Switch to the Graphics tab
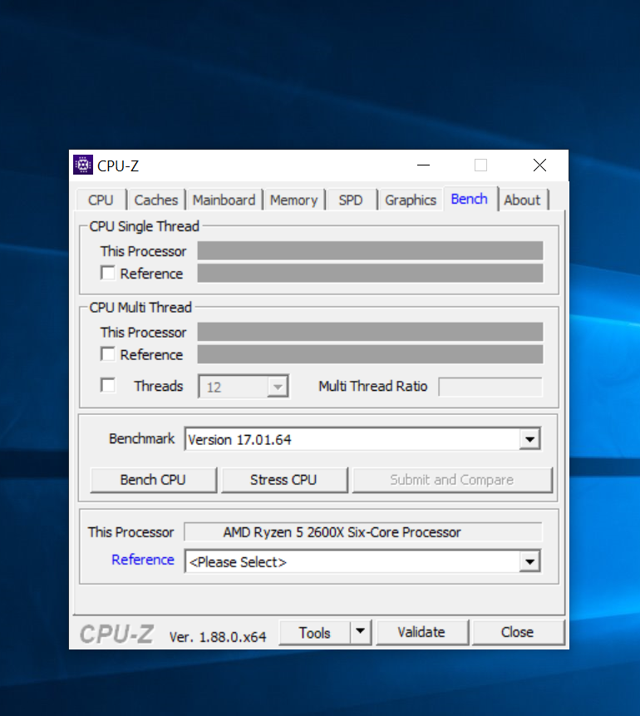This screenshot has height=716, width=640. 411,200
